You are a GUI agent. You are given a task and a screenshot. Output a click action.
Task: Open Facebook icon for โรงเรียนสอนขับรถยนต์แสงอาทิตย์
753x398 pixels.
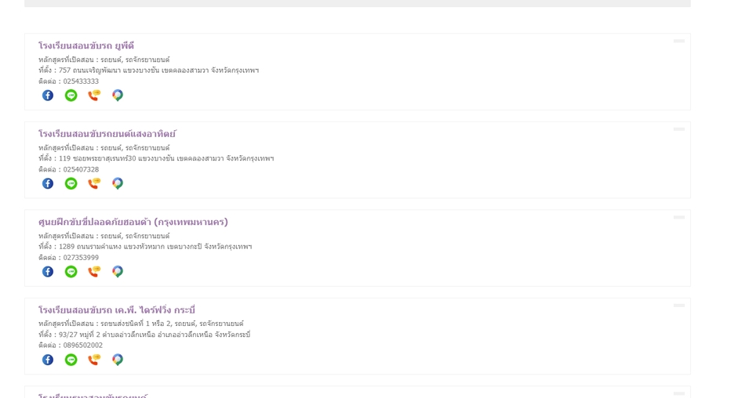point(48,183)
